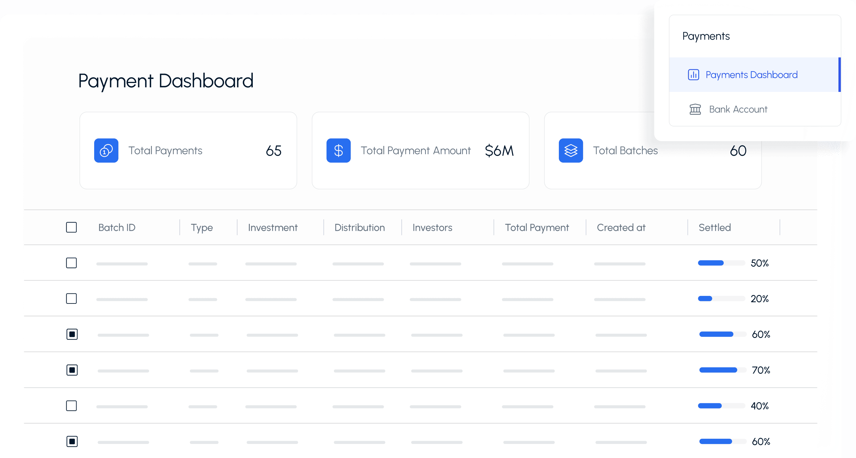The image size is (856, 458).
Task: Check the checkbox in the 40% settled row
Action: [x=72, y=406]
